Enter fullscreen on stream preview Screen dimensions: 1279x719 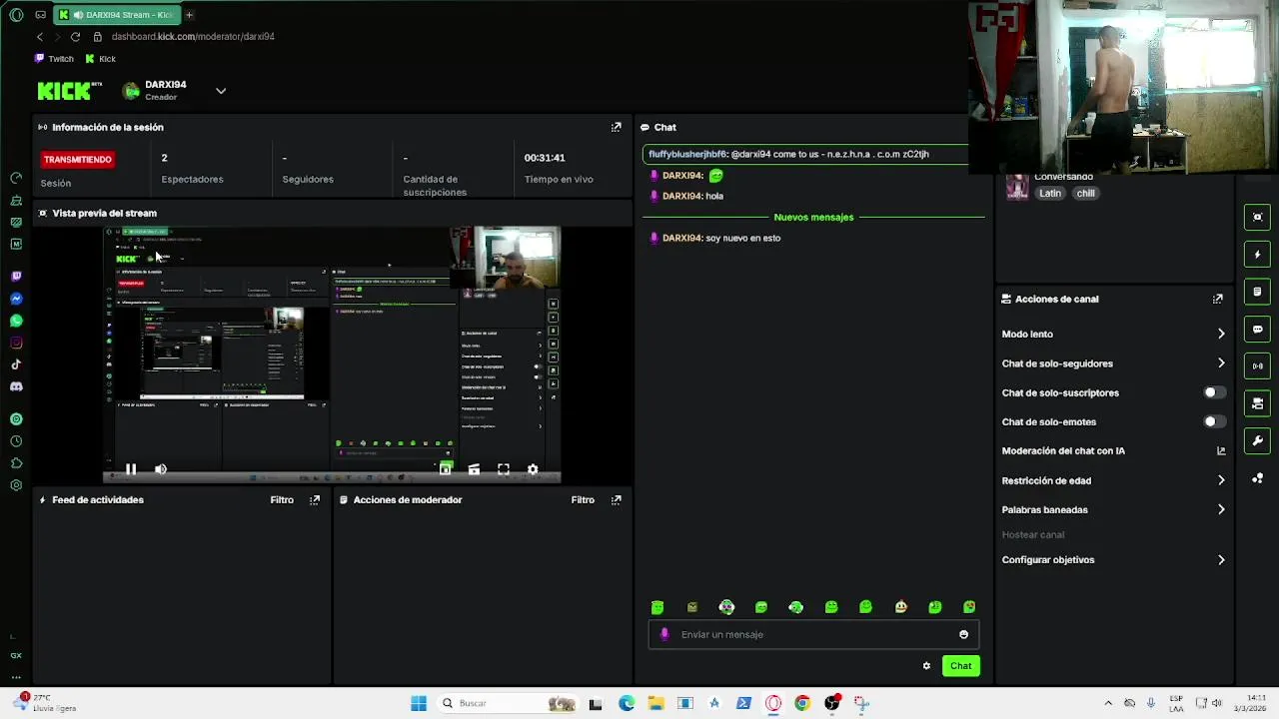click(x=504, y=469)
